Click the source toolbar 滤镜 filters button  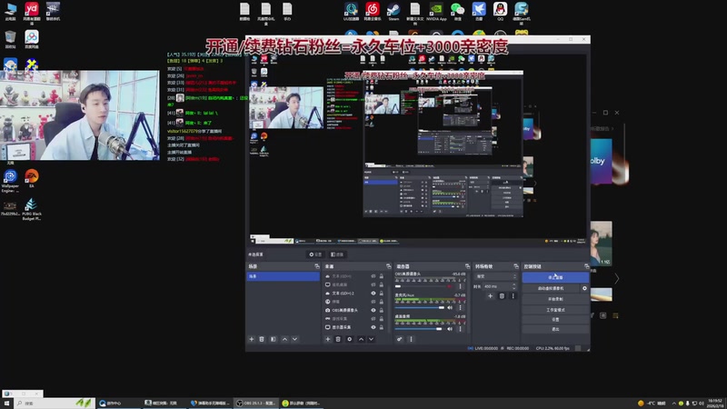(337, 254)
